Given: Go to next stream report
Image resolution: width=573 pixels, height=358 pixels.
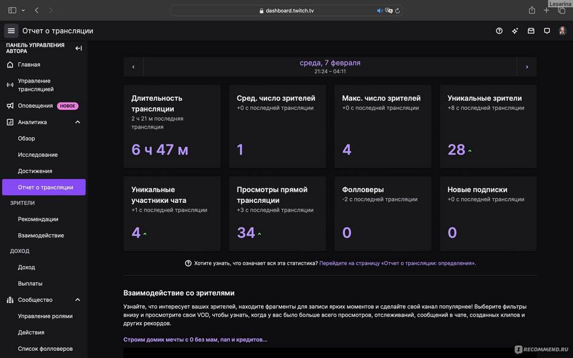Looking at the screenshot, I should click(526, 67).
